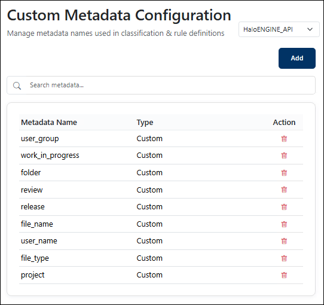Click the Add button
This screenshot has height=305, width=324.
(297, 59)
